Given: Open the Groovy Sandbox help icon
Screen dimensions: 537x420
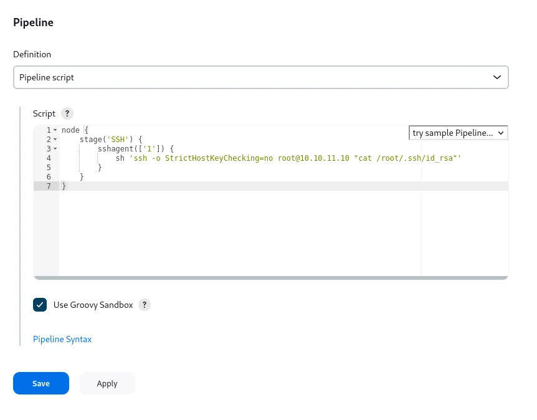Looking at the screenshot, I should 145,305.
